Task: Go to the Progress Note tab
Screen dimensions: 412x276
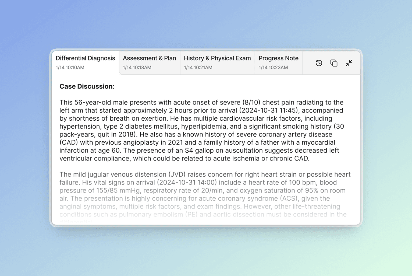Action: pyautogui.click(x=279, y=62)
